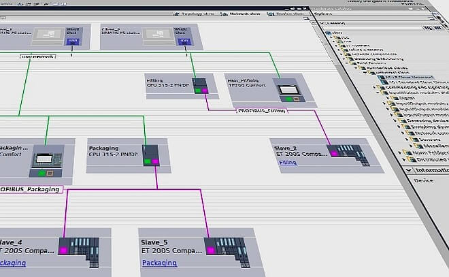Click the green PROFINET port on Filling CPU
Viewport: 449px width, 277px height.
197,91
